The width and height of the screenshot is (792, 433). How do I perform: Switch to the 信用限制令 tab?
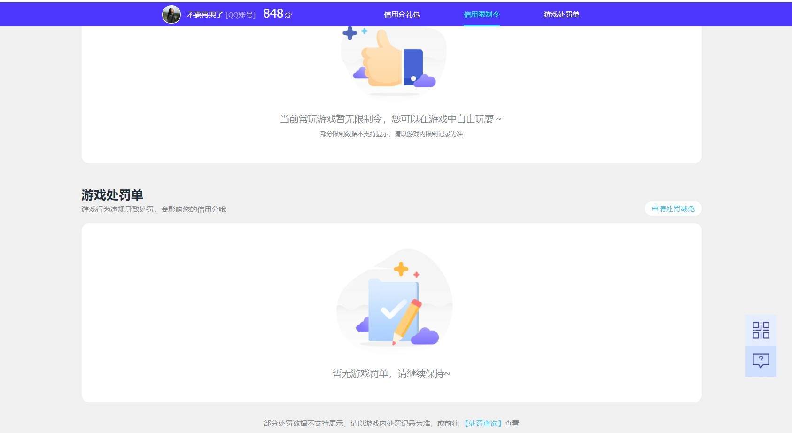pyautogui.click(x=481, y=15)
